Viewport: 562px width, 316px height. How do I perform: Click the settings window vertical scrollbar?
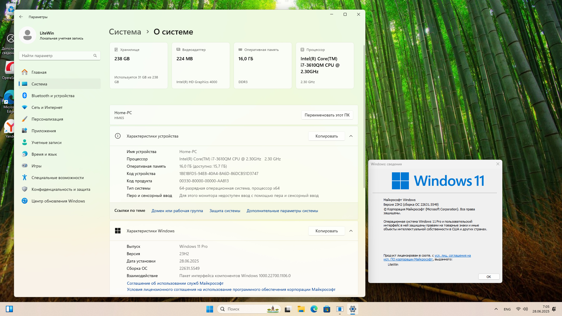364,117
